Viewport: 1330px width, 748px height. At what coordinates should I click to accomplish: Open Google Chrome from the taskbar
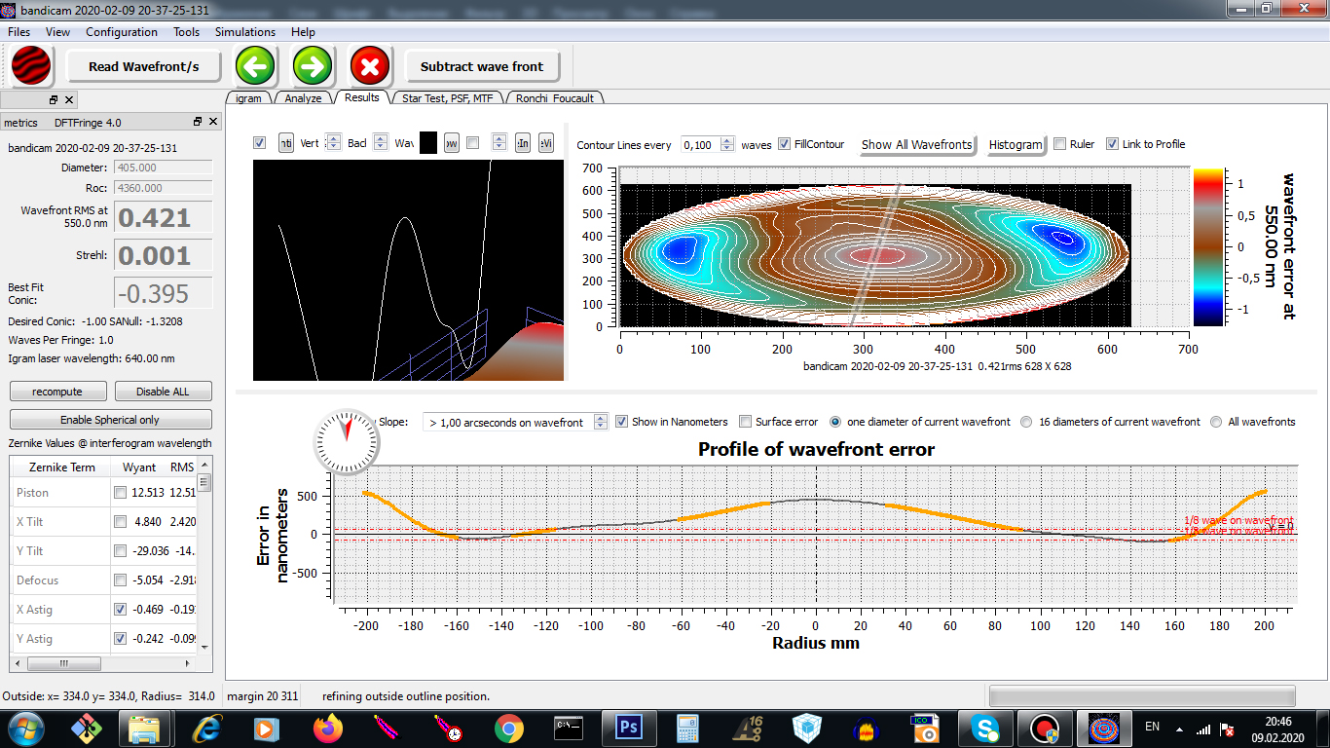pos(508,728)
